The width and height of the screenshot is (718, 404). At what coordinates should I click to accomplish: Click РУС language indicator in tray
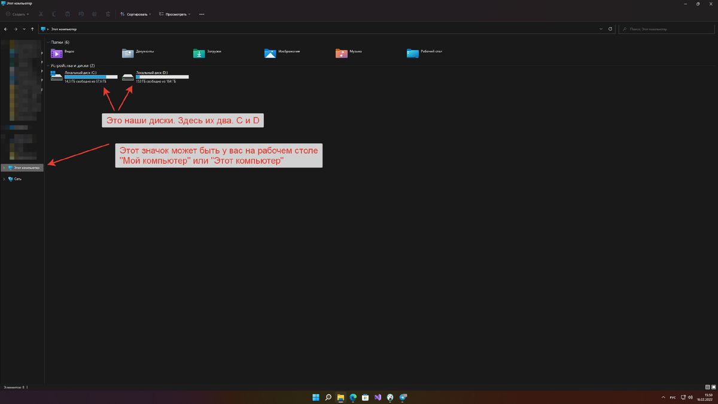[673, 397]
